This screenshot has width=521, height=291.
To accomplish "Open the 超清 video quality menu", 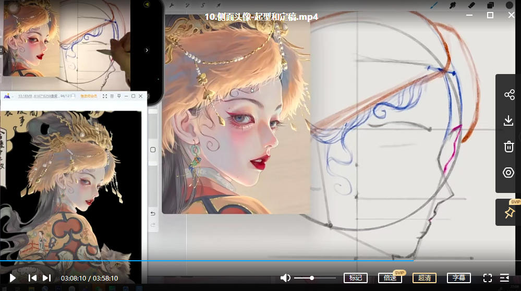I will point(424,278).
